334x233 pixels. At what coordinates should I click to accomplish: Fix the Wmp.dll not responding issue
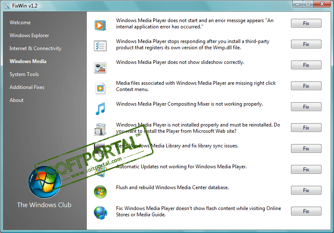coord(306,44)
